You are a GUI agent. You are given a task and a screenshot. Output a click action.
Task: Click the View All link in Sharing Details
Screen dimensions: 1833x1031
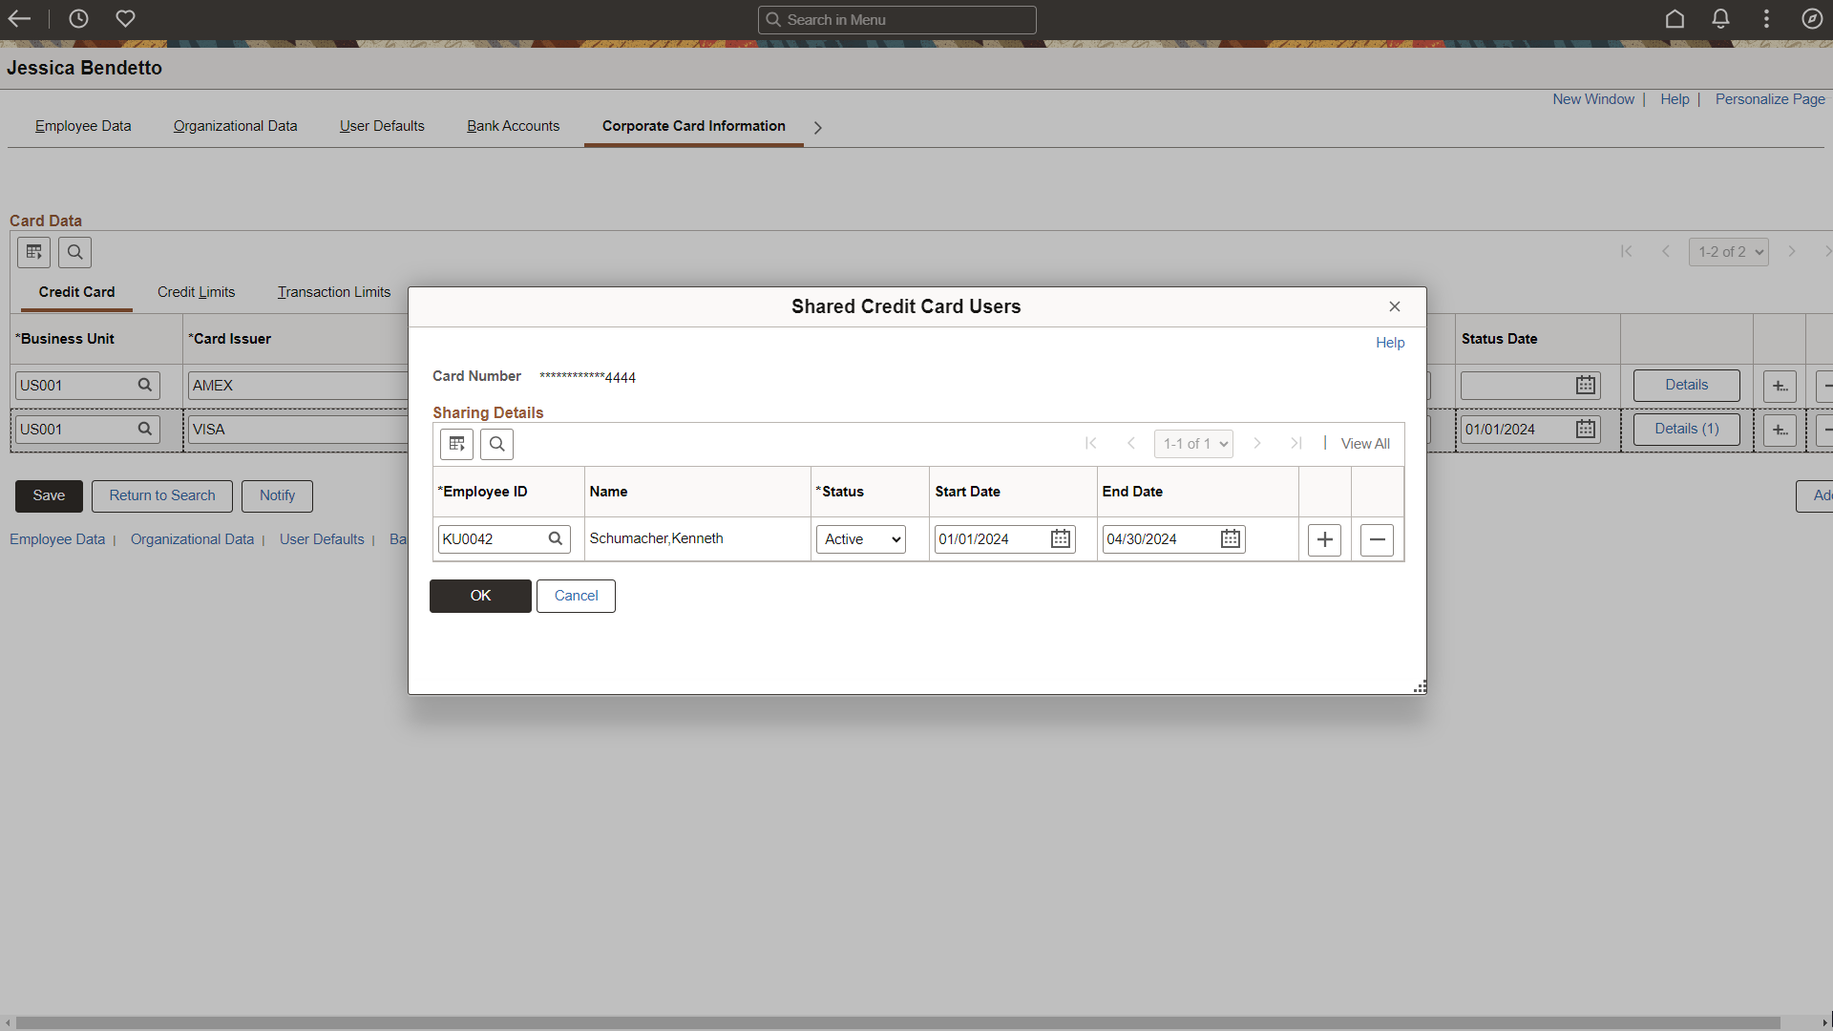[x=1366, y=443]
